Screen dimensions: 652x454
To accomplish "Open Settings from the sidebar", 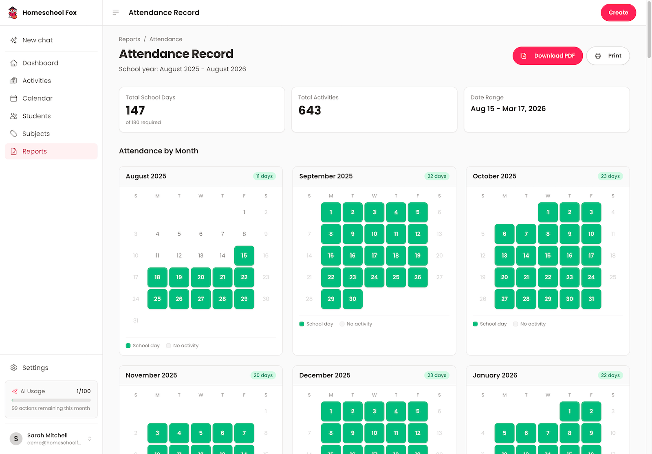I will [51, 368].
